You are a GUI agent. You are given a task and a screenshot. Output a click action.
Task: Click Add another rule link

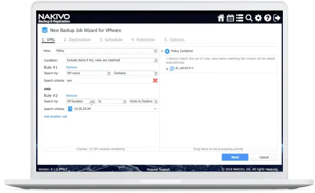pos(55,117)
